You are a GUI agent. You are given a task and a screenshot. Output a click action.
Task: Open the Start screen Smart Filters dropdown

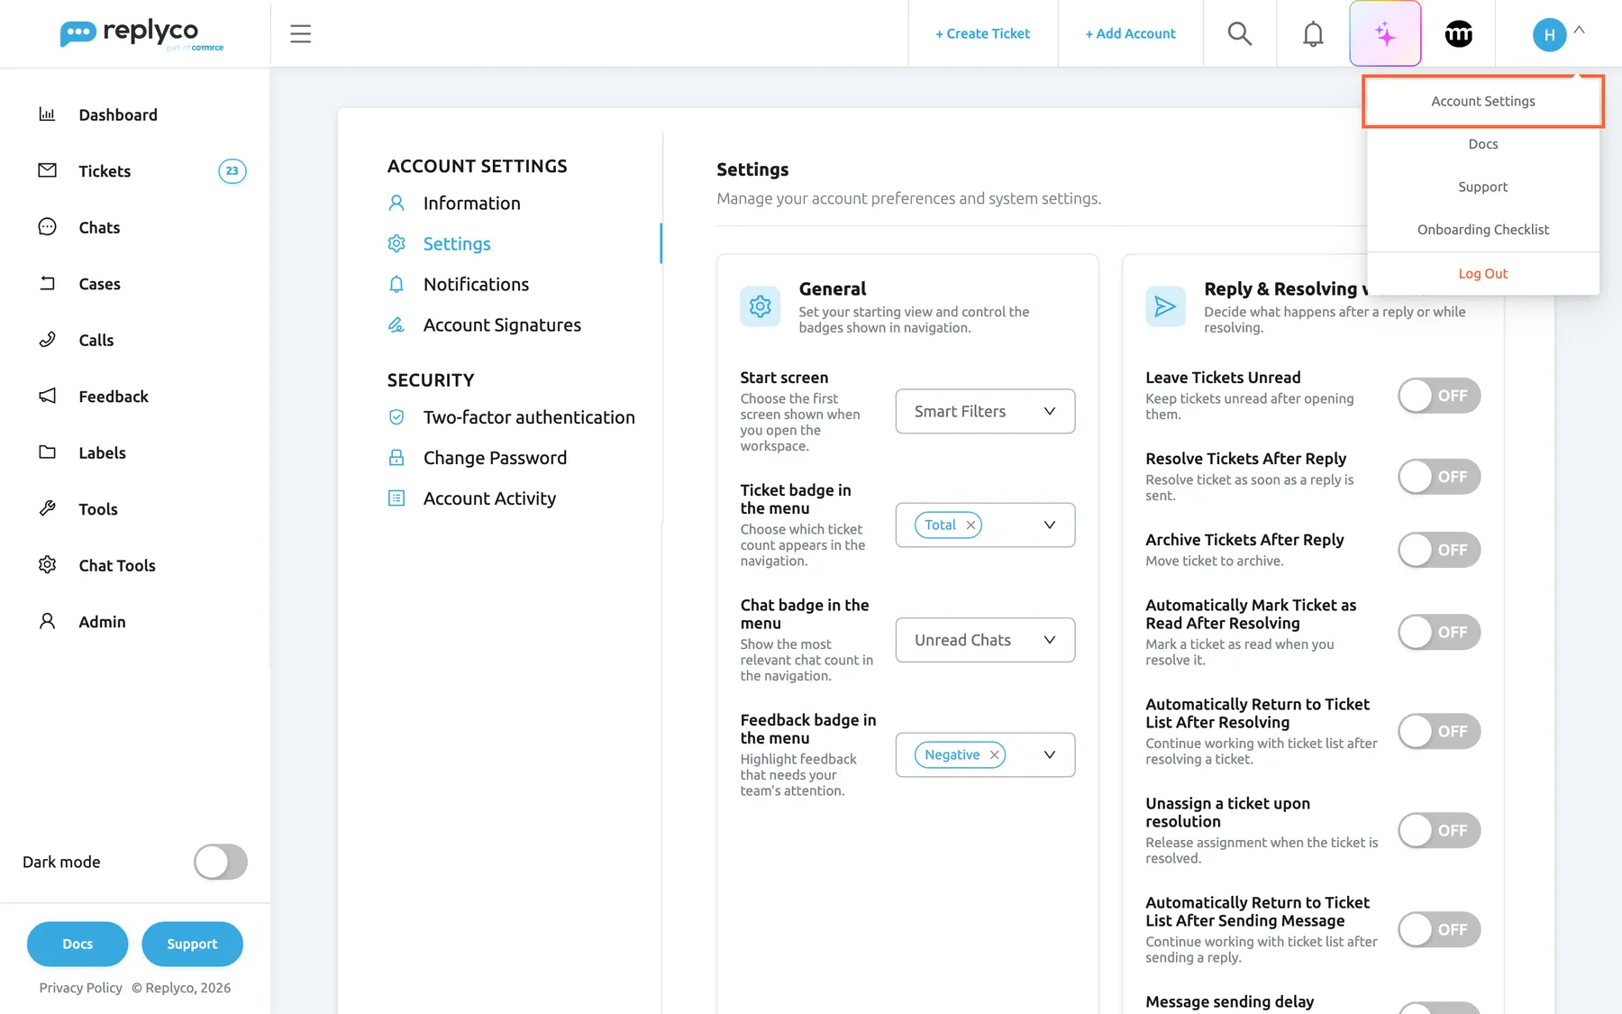985,411
